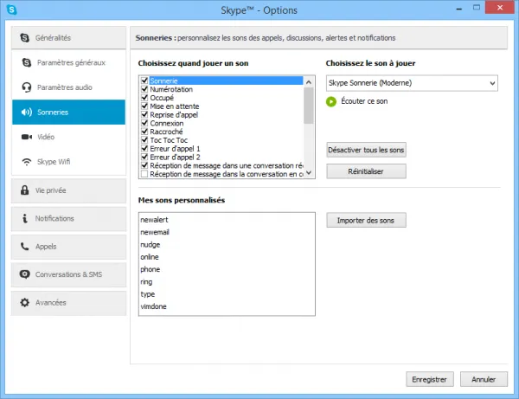Uncheck Réception de message dans une conversation checkbox

click(144, 165)
